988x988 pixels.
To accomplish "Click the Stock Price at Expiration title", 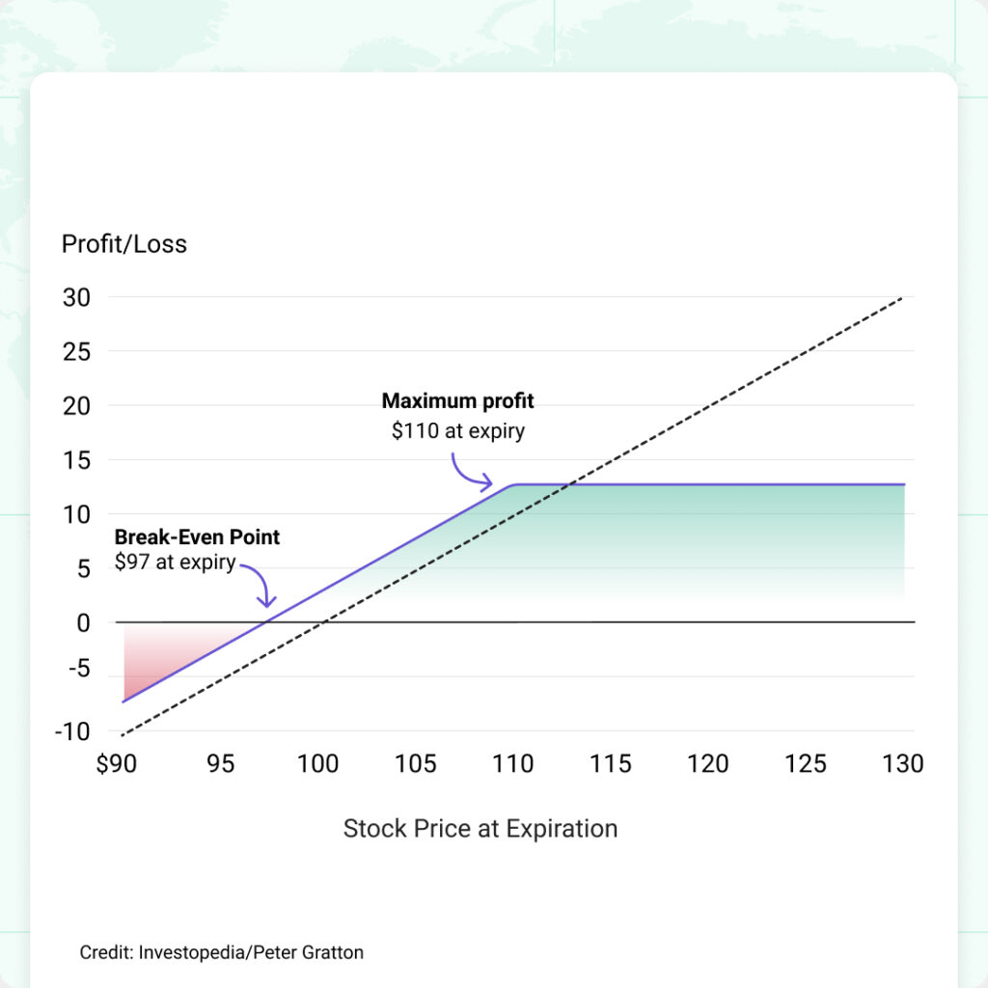I will 480,829.
